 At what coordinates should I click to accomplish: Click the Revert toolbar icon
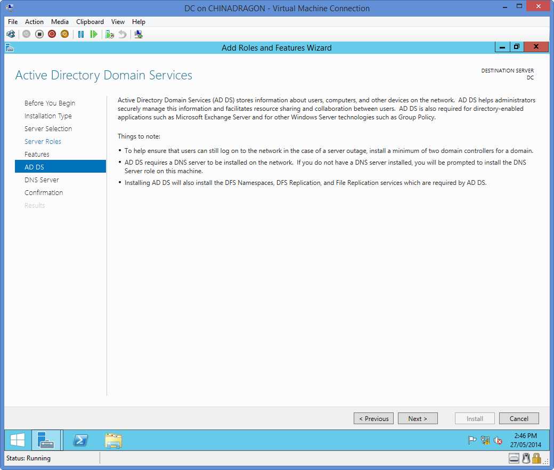(122, 34)
